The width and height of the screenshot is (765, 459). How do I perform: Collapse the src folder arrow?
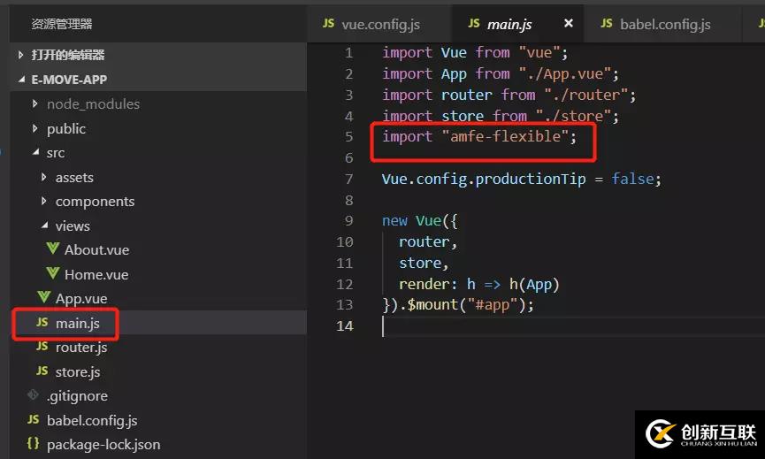pos(35,153)
